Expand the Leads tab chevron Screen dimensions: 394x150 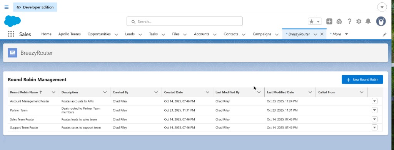click(140, 35)
